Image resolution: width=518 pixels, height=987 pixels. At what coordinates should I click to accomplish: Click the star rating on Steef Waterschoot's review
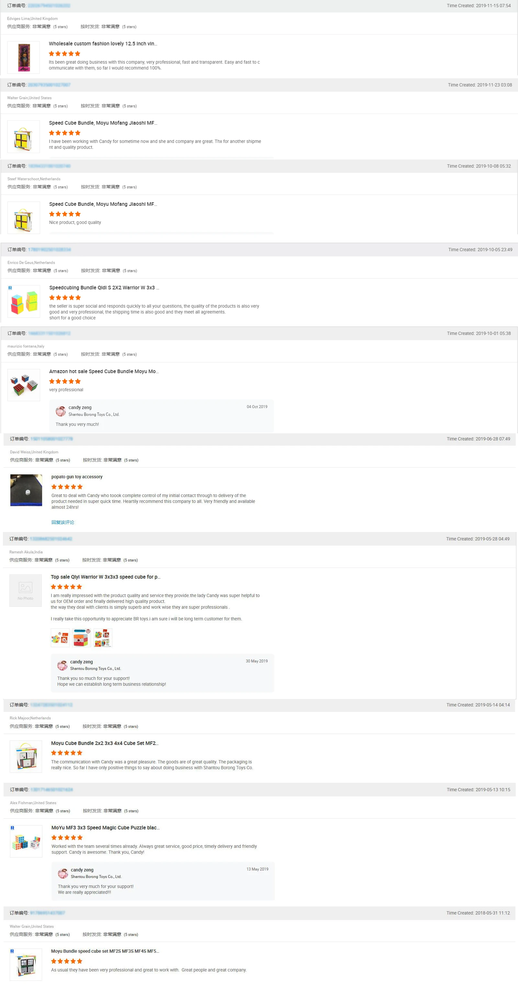(x=65, y=214)
